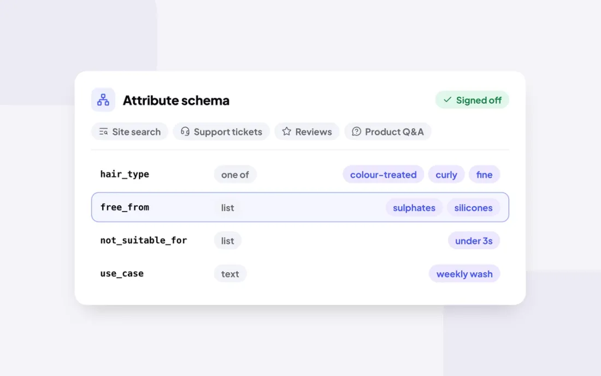Select the sulphates value tag
601x376 pixels.
(414, 207)
